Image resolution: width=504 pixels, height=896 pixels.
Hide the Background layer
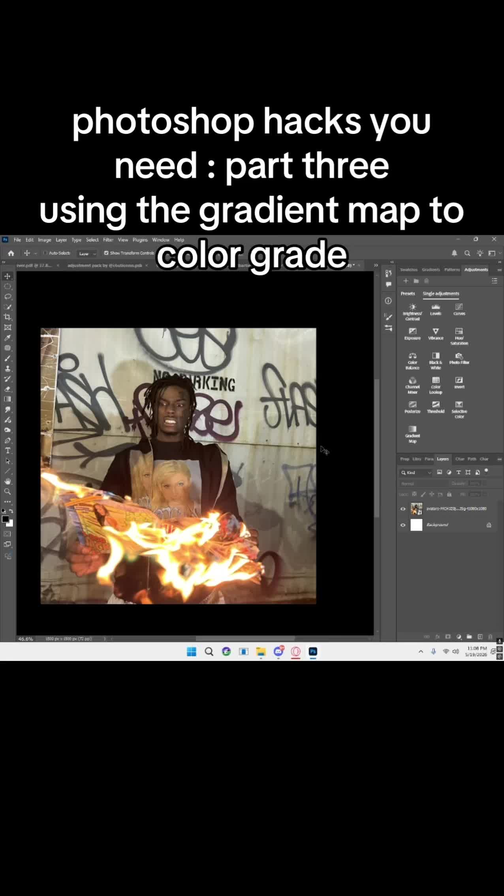pyautogui.click(x=403, y=525)
